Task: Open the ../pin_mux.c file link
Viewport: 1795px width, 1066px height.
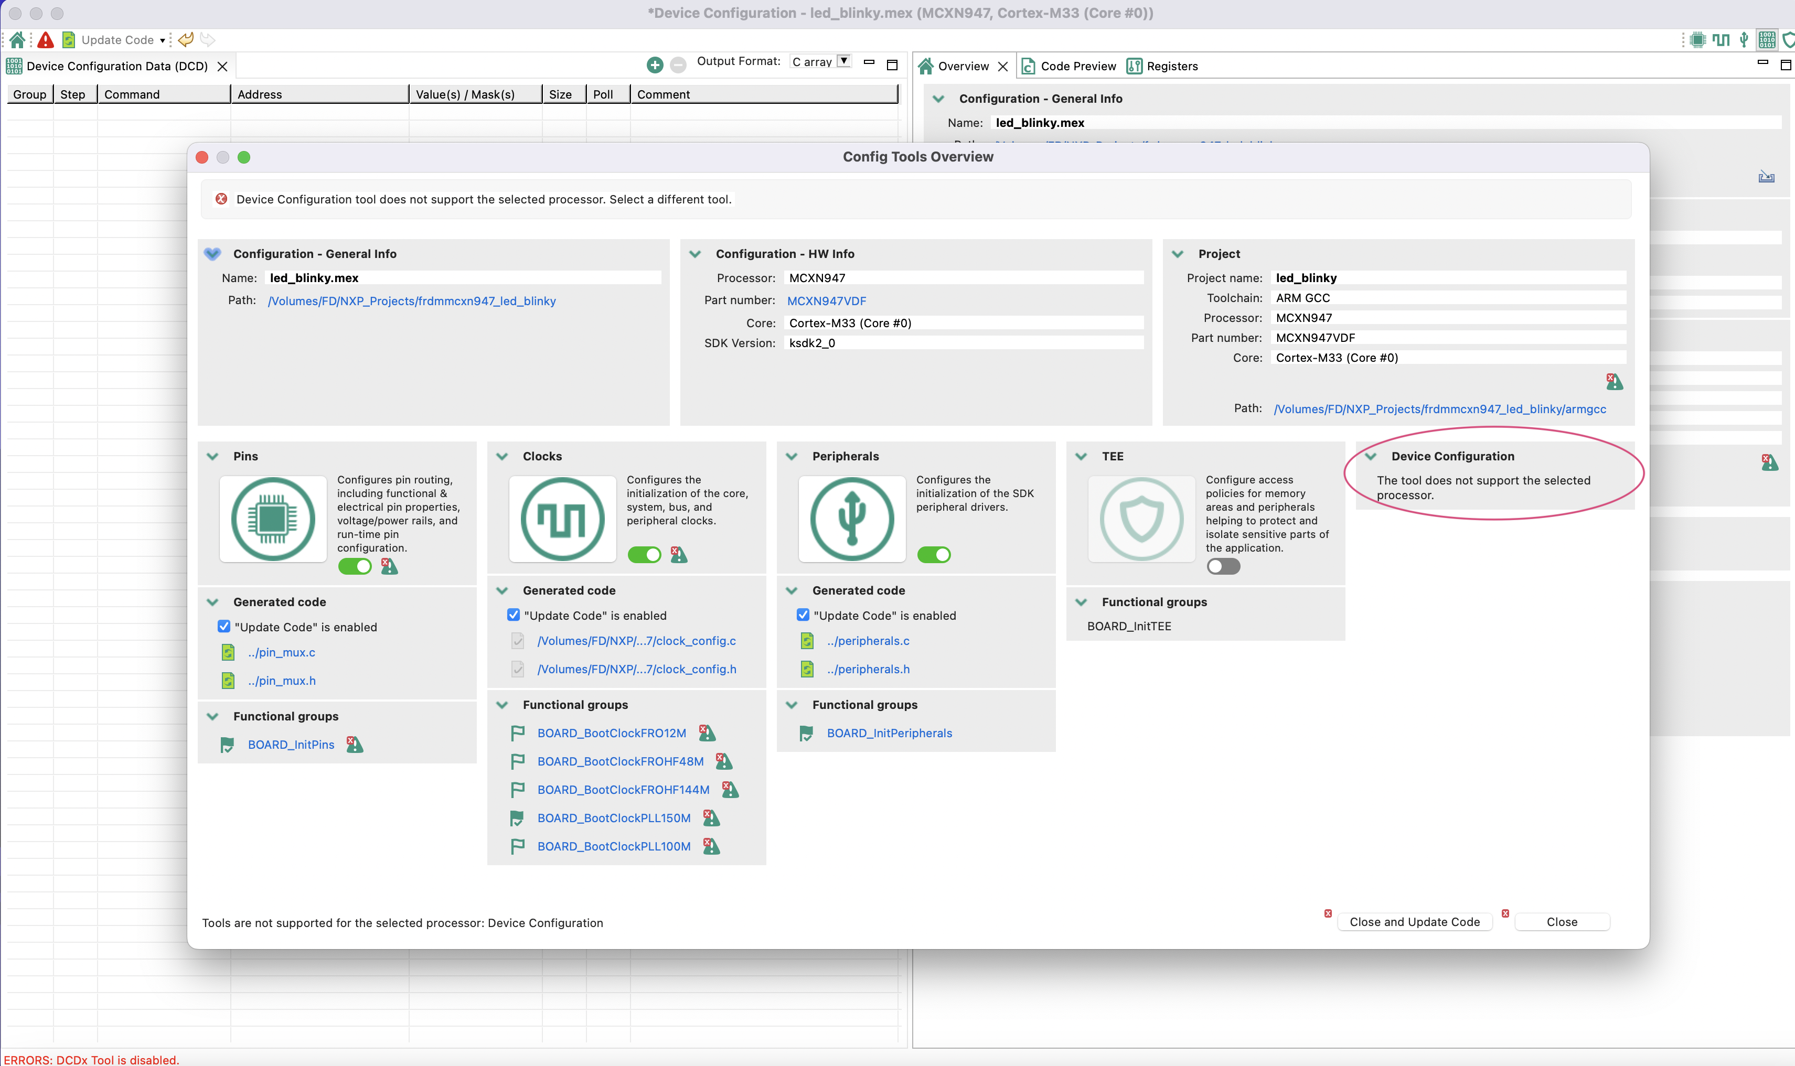Action: coord(282,652)
